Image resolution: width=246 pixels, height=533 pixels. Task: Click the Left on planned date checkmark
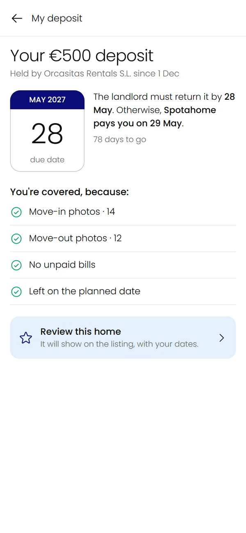[x=16, y=292]
